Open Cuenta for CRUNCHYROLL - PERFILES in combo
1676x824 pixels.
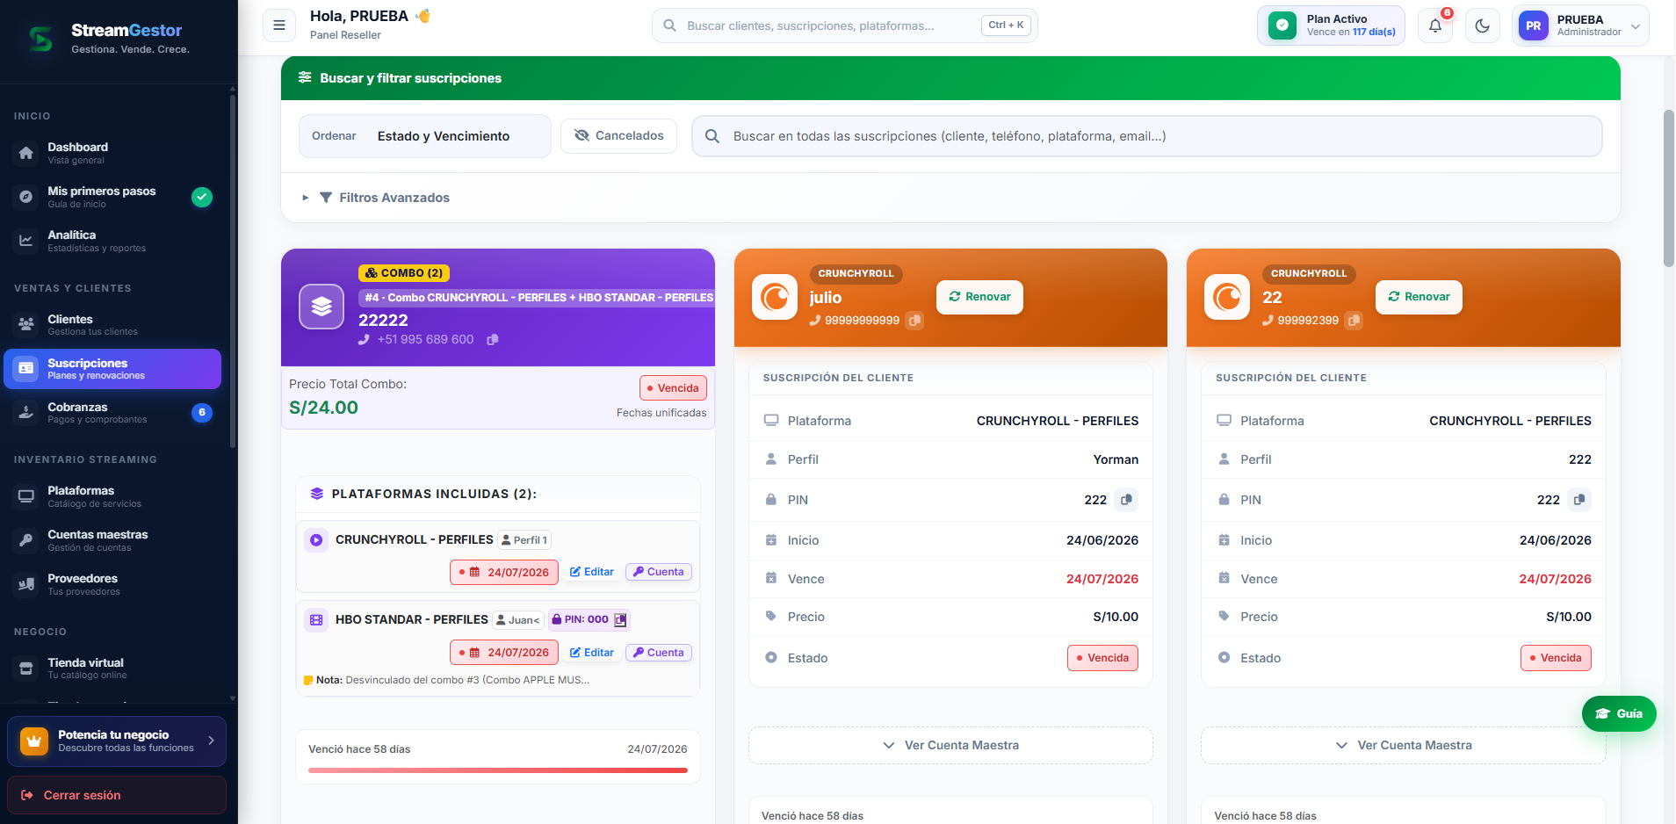point(659,572)
